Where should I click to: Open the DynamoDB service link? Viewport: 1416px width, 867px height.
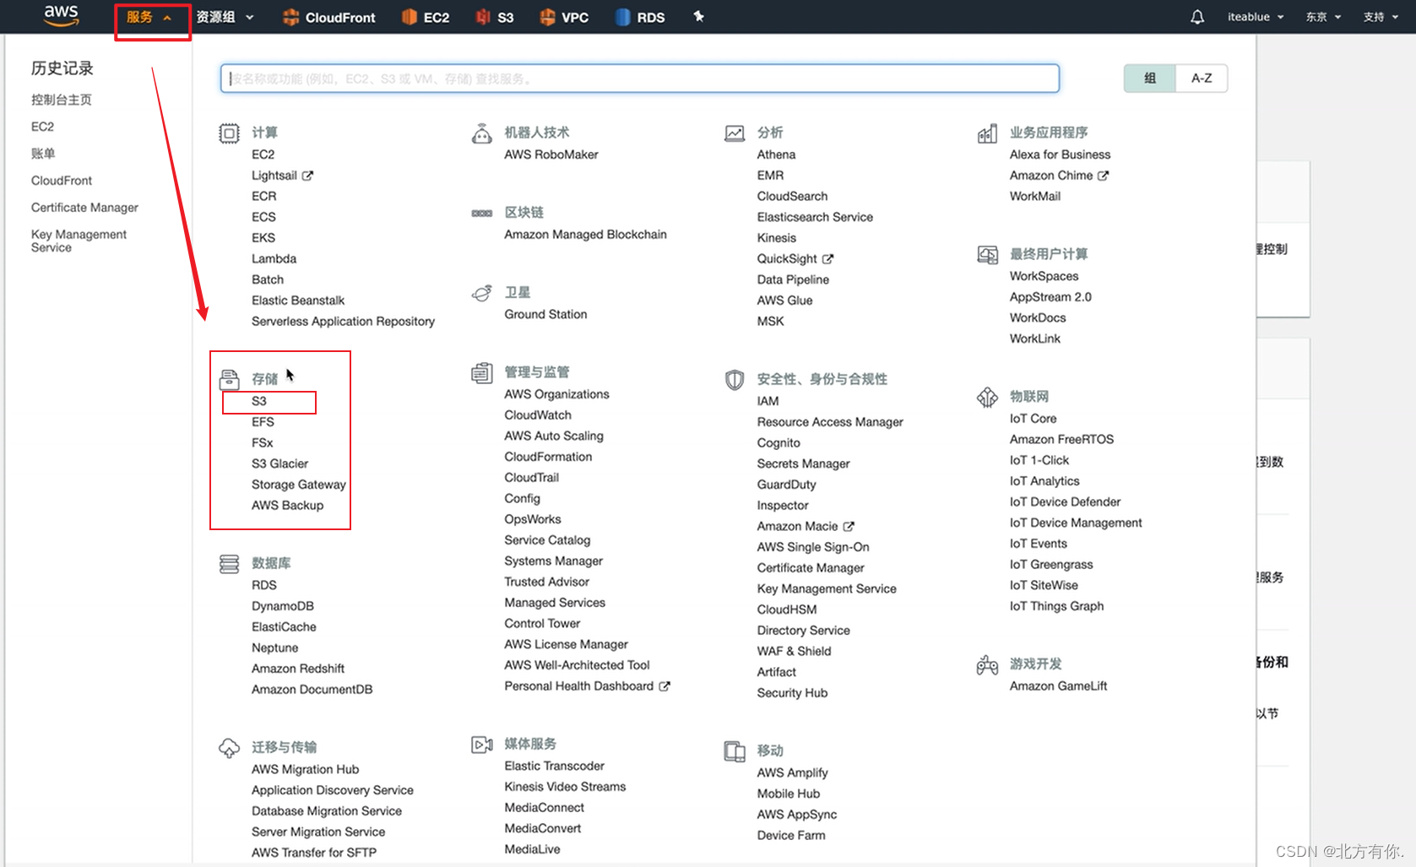point(283,606)
